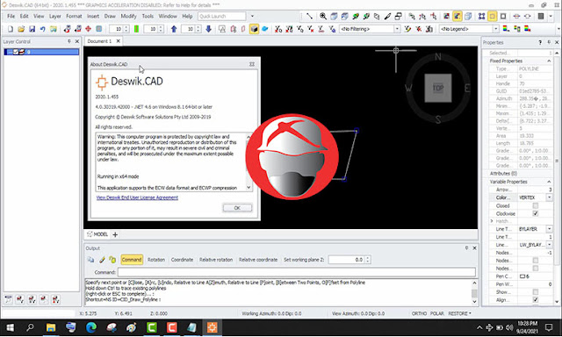The image size is (562, 337).
Task: Open Microsoft Edge from taskbar
Action: click(x=91, y=327)
